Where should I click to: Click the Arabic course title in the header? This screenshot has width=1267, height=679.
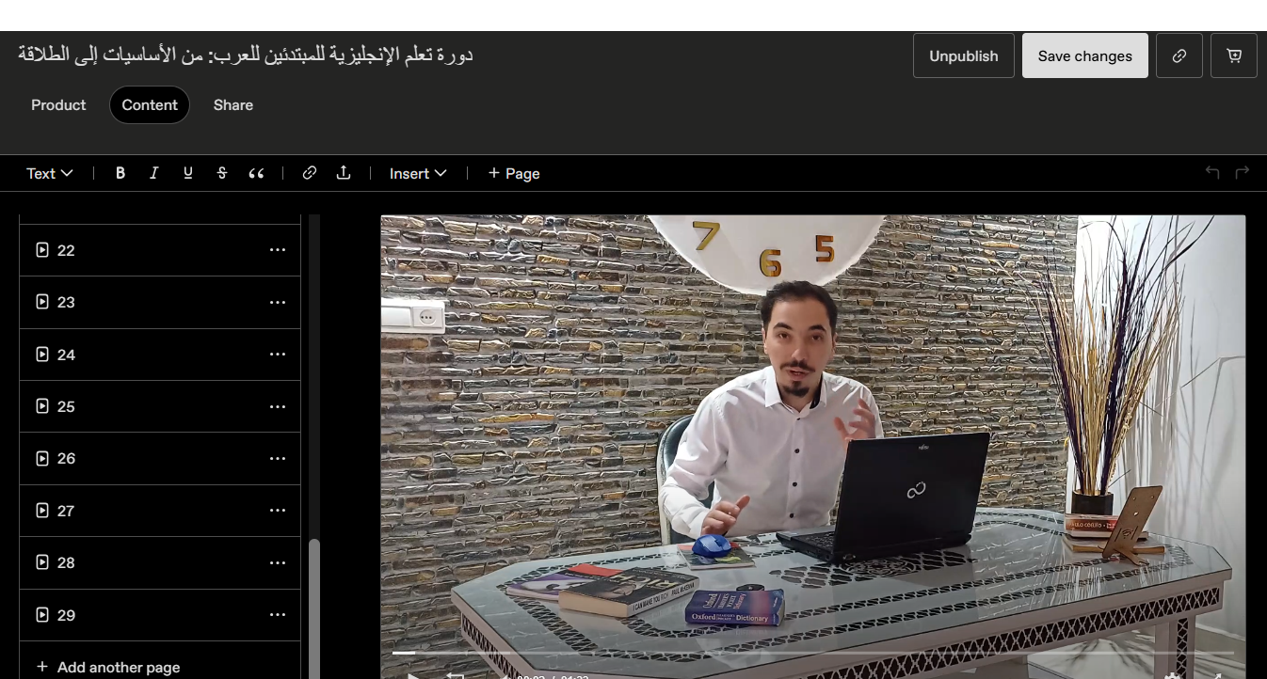pyautogui.click(x=245, y=55)
